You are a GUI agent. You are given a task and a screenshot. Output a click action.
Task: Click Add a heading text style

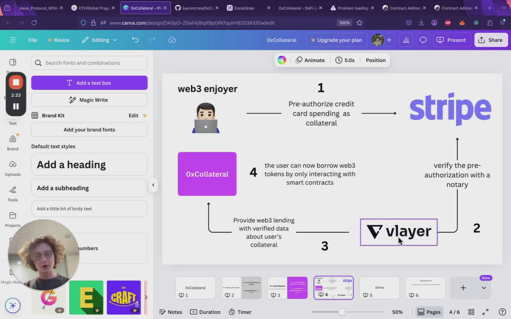click(89, 164)
